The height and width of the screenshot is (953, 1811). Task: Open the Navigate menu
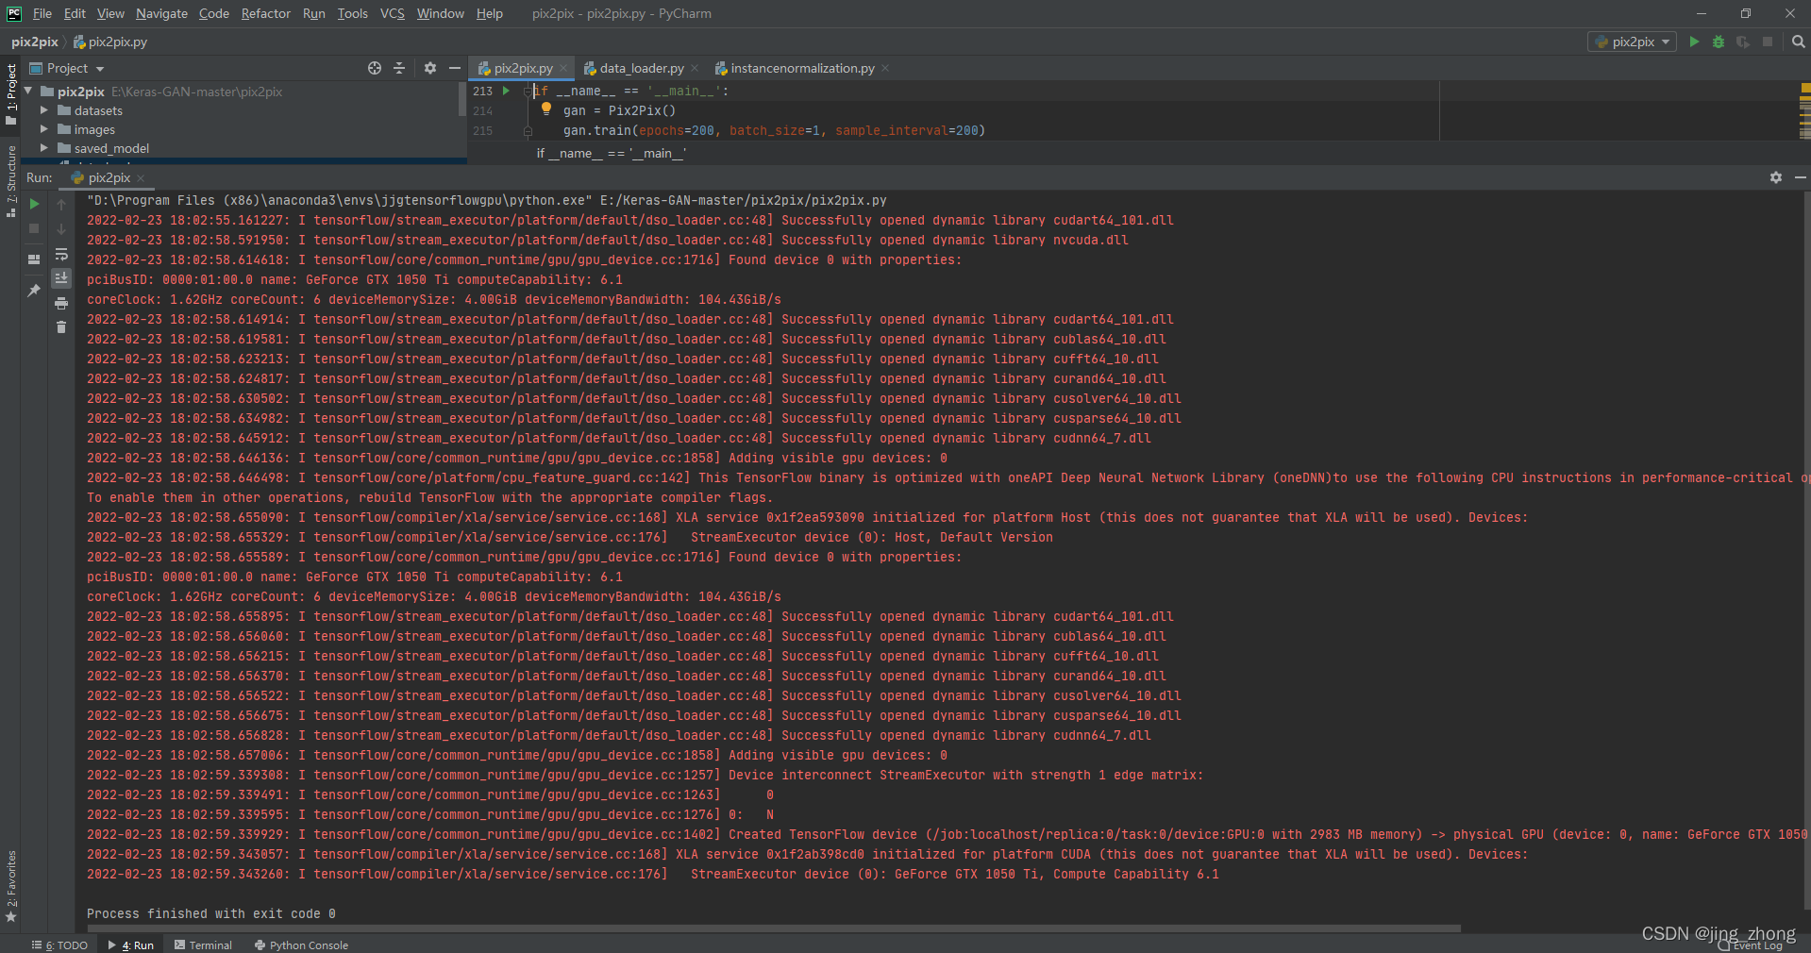point(161,13)
